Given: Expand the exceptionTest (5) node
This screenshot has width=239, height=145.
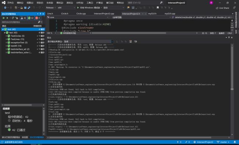Looking at the screenshot, I should coord(6,42).
